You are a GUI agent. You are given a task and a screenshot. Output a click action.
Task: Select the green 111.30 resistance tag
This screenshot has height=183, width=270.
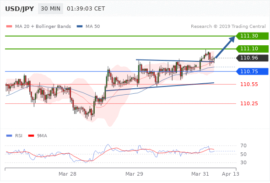tap(252, 36)
